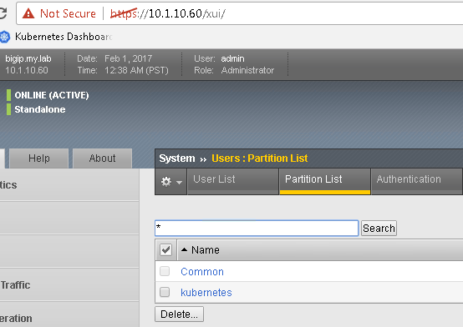This screenshot has height=327, width=463.
Task: Click the System breadcrumb text
Action: click(177, 158)
